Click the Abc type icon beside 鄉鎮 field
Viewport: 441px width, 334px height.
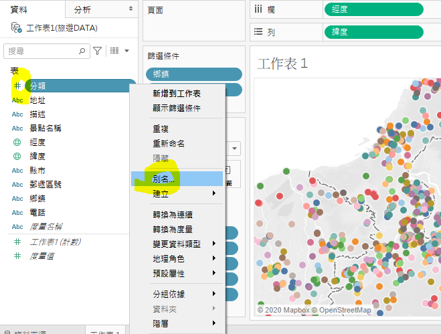coord(17,199)
